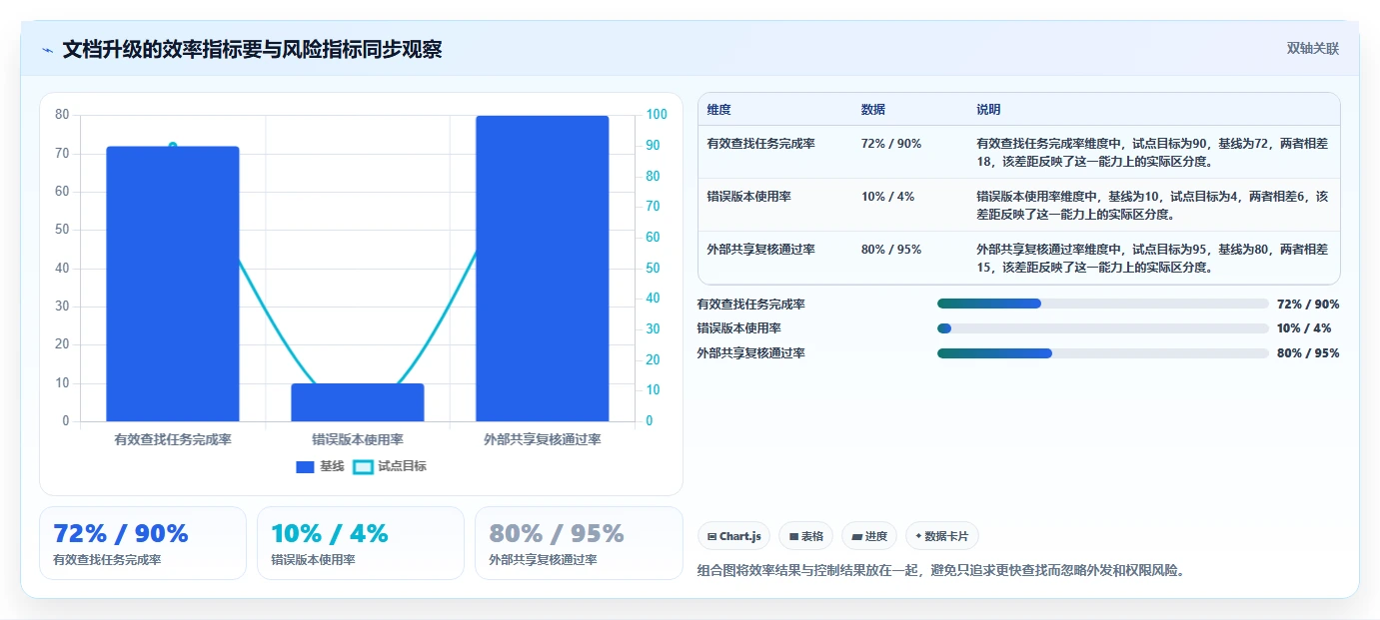
Task: Click the line point above 有效查找任务完成率 bar
Action: coord(173,146)
